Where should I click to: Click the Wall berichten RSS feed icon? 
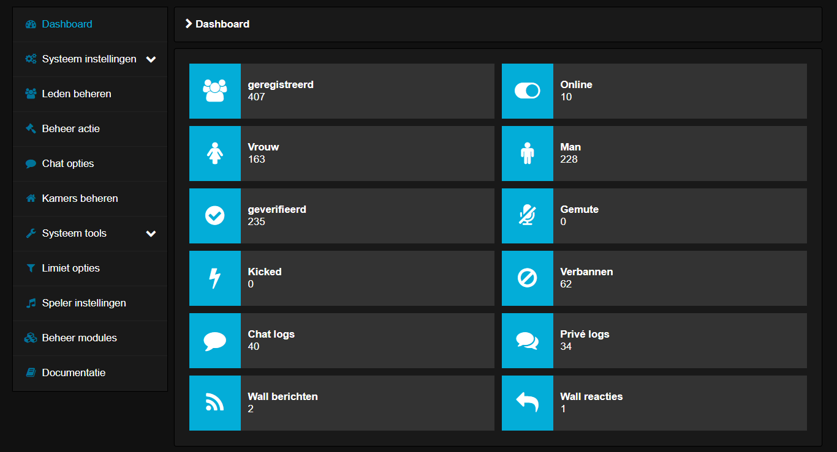point(214,403)
